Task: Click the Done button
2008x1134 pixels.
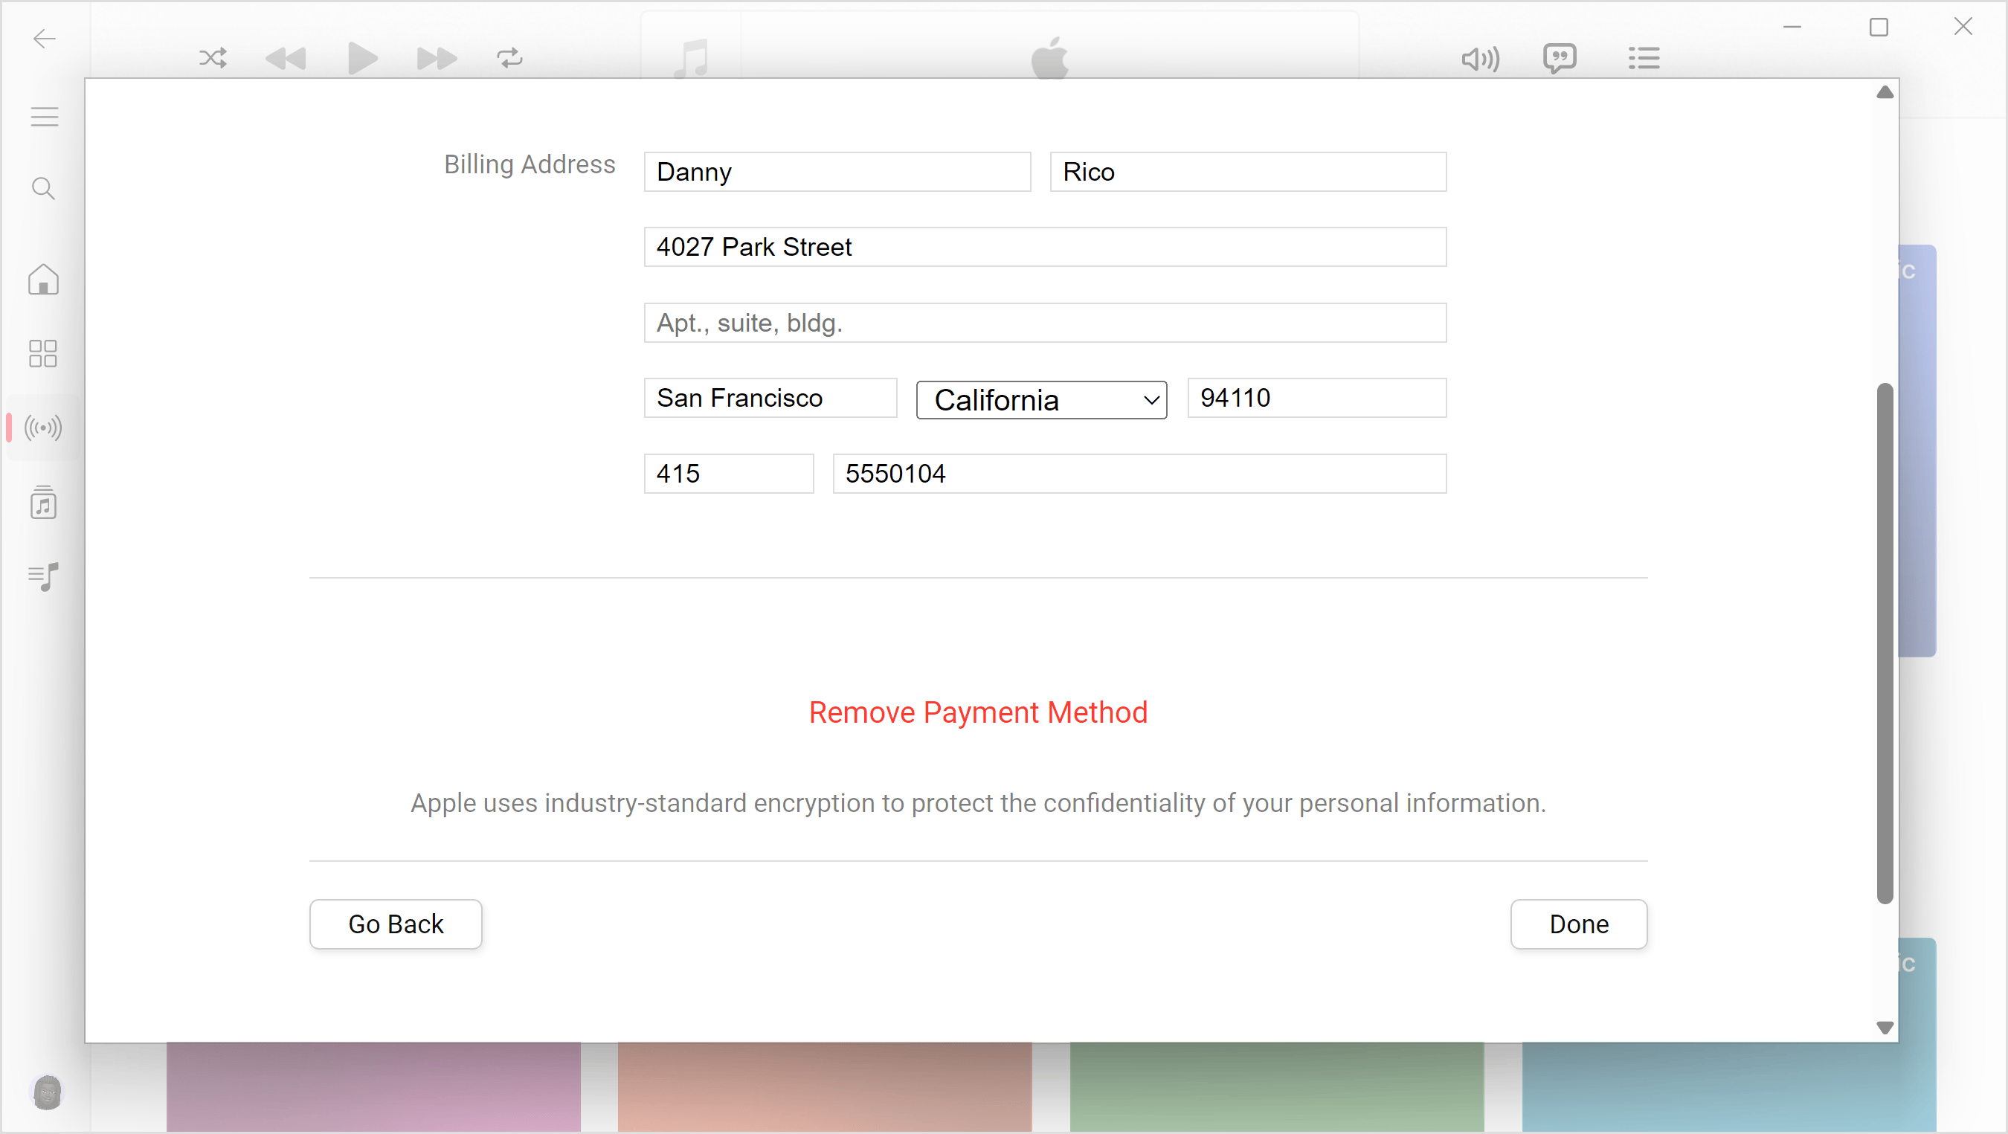Action: (1579, 924)
